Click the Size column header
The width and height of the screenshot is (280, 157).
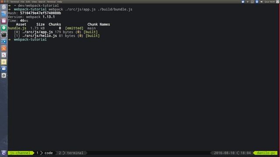tap(41, 24)
